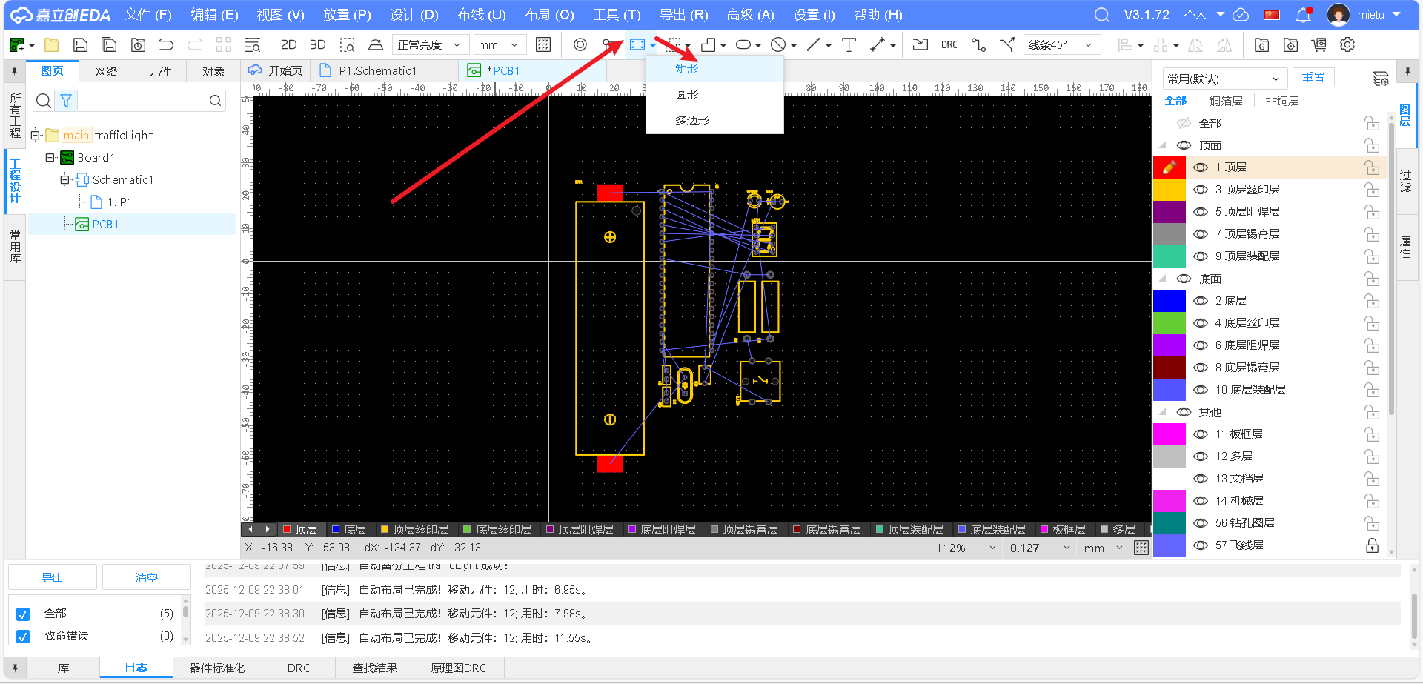
Task: Switch to 2D view
Action: pos(289,45)
